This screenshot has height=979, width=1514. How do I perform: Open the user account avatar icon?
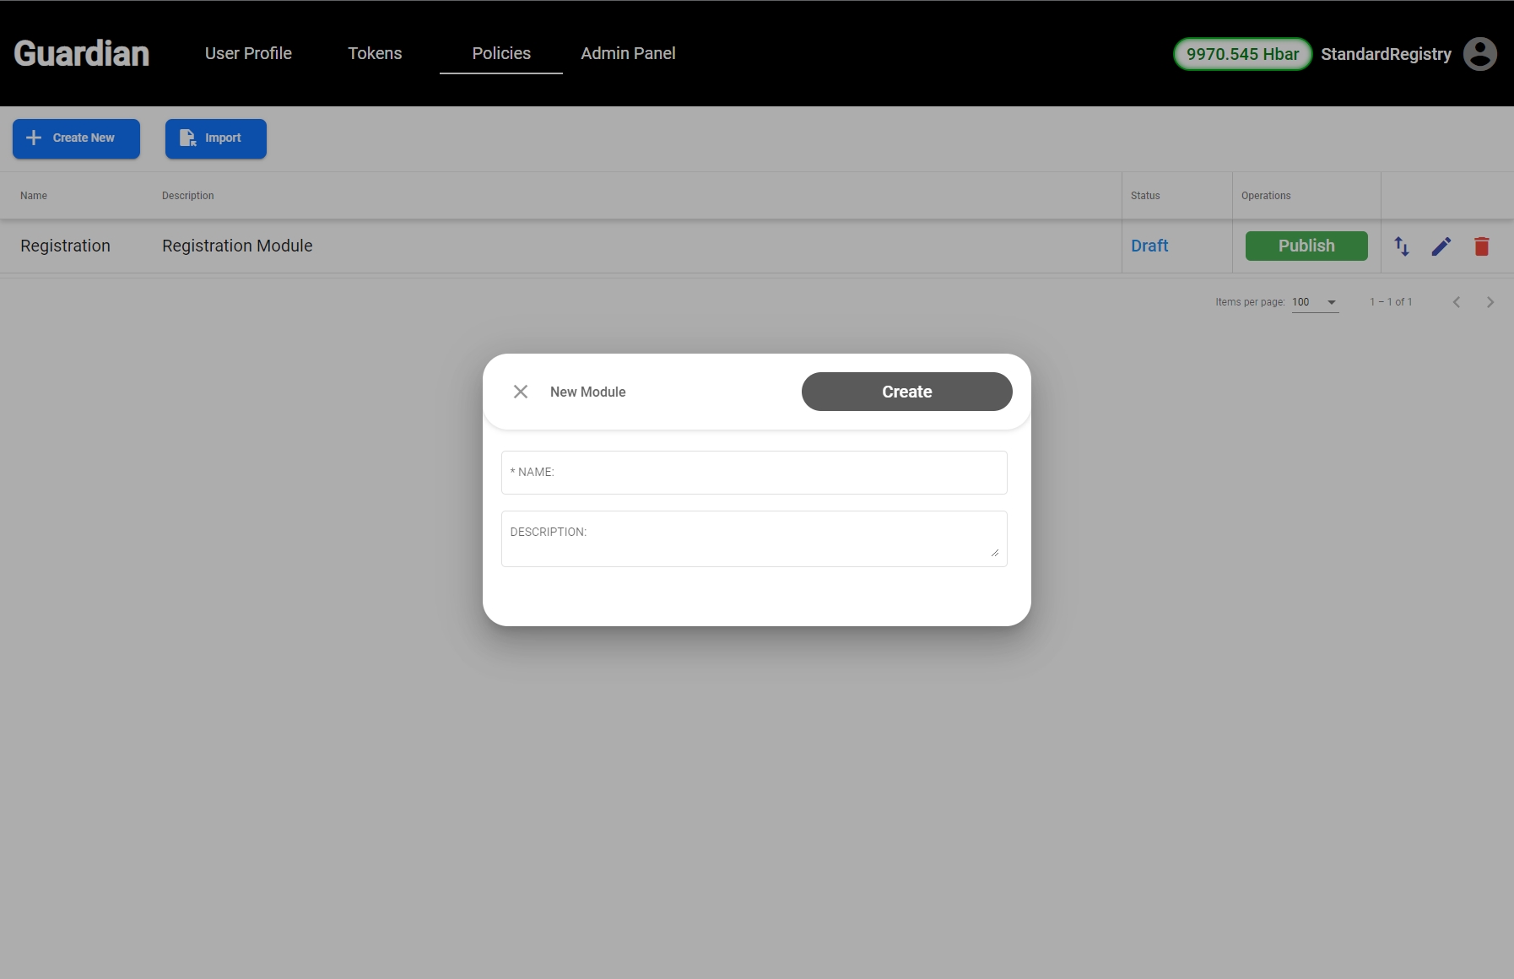coord(1479,54)
